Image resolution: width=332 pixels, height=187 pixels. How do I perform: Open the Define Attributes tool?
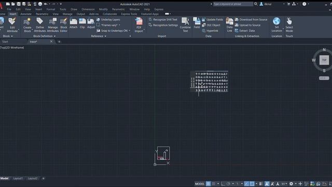pos(40,25)
